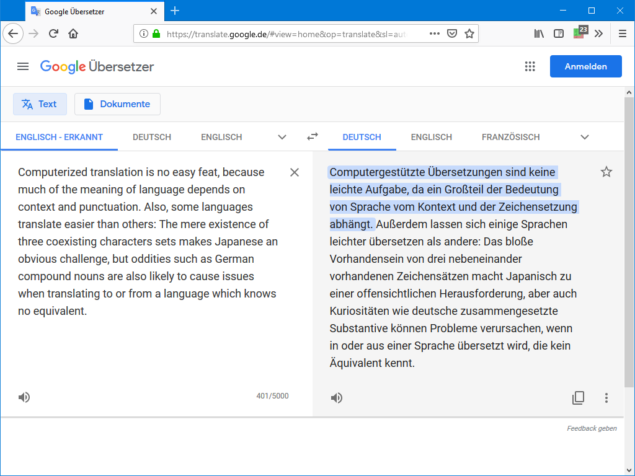Click the Anmelden sign-in button
This screenshot has height=476, width=635.
585,66
